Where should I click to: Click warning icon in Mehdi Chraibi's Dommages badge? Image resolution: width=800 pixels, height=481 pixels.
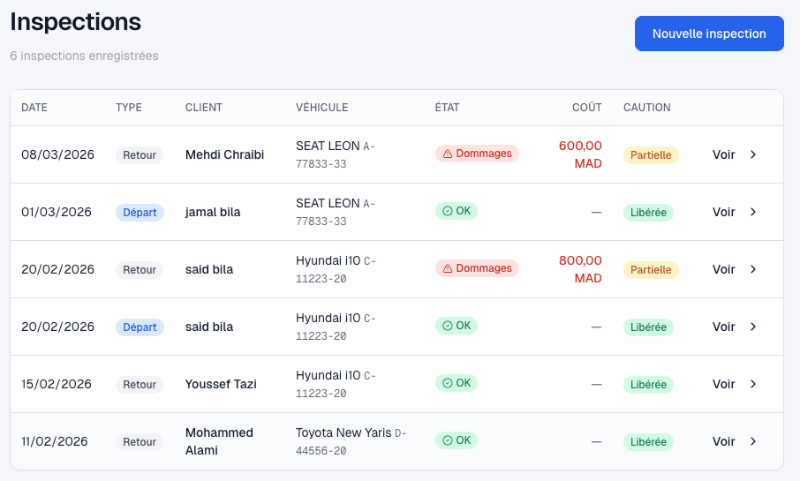click(x=447, y=154)
